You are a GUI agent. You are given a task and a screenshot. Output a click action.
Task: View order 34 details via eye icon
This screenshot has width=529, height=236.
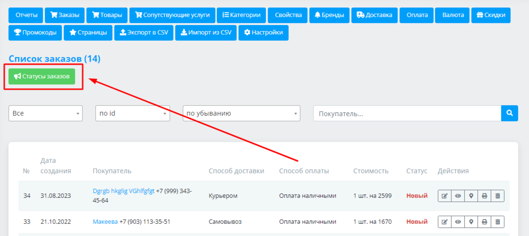click(x=458, y=196)
